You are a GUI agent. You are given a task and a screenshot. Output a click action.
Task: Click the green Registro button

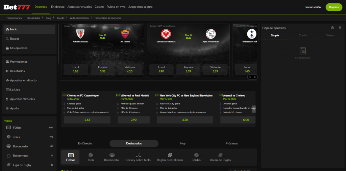[x=334, y=7]
